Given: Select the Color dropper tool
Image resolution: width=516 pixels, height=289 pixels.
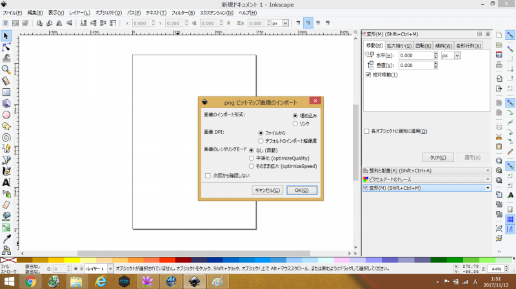Looking at the screenshot, I should (x=6, y=239).
